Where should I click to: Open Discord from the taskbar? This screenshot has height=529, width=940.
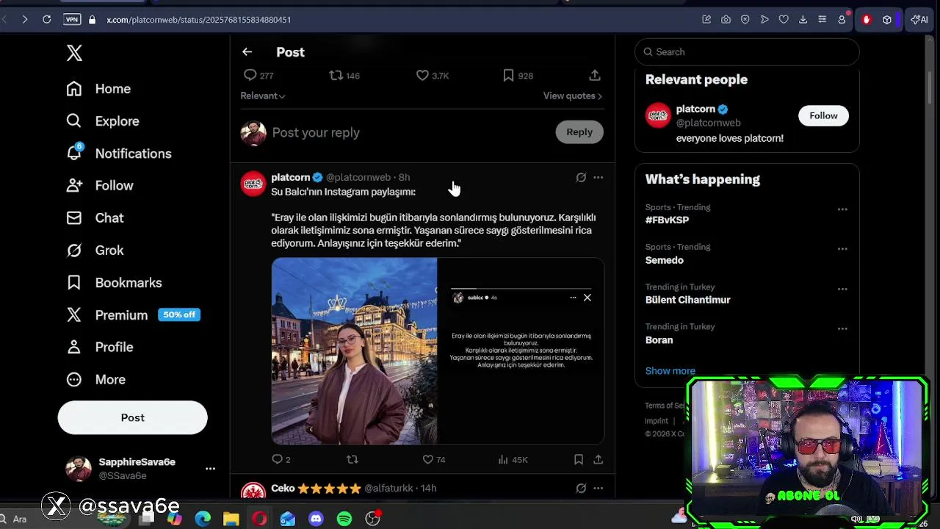[316, 519]
